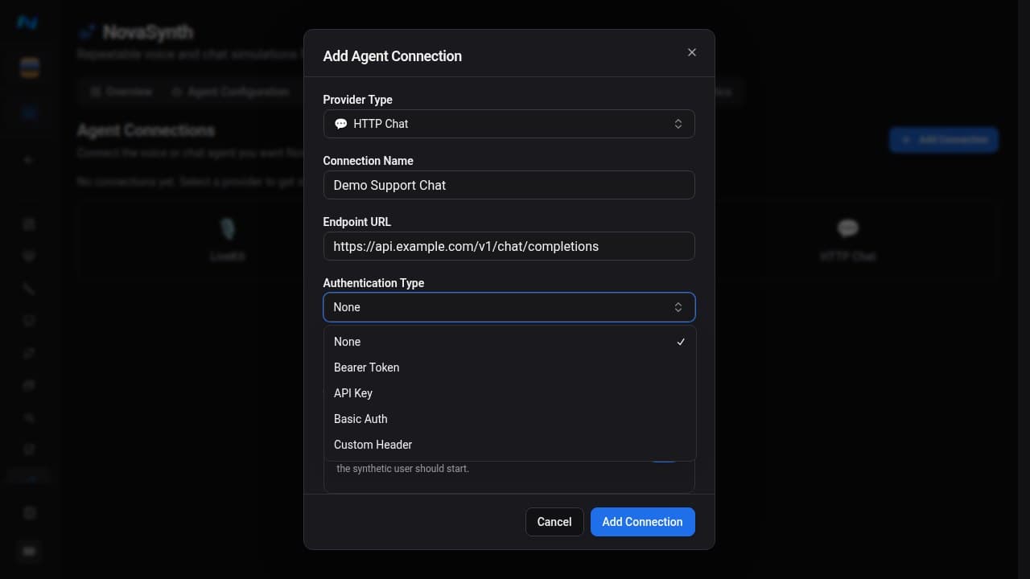Collapse the Authentication Type combo box

pyautogui.click(x=509, y=307)
